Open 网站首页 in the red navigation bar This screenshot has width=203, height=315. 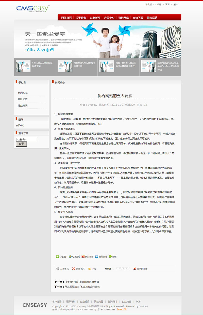pos(66,18)
